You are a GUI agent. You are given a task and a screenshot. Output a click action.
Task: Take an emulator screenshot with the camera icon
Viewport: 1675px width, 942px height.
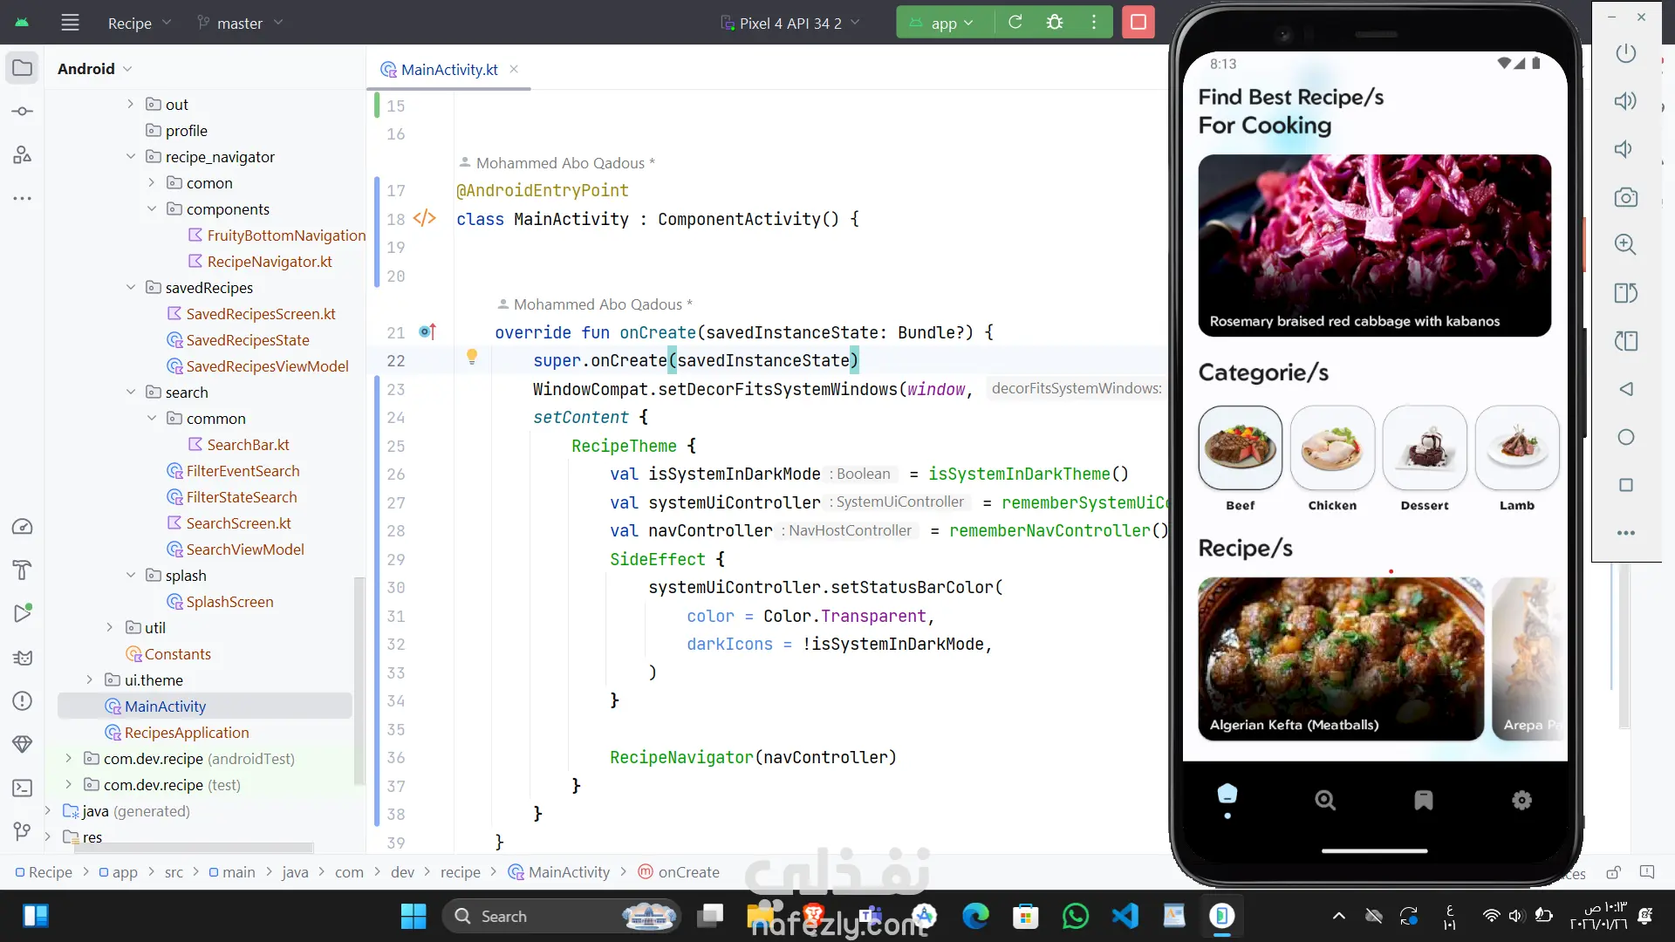(1625, 197)
